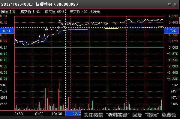
Task: Click the highlighted 6.41 price marker
Action: pyautogui.click(x=7, y=31)
